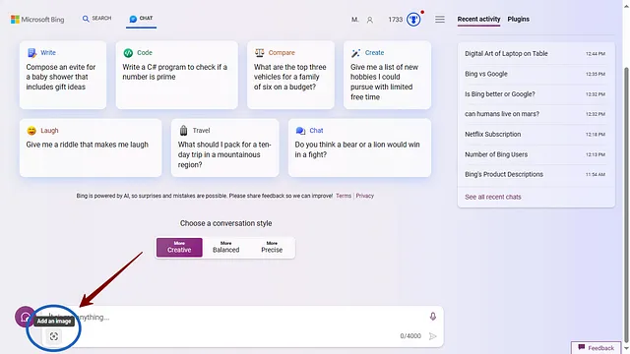Select the More Precise conversation style
Viewport: 630px width, 354px height.
tap(272, 247)
